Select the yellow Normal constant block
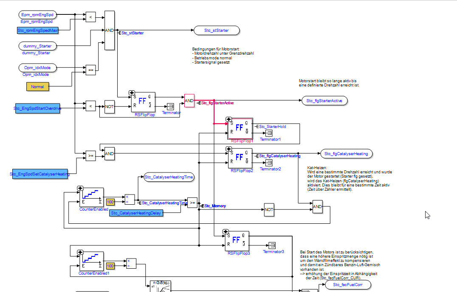Screen dimensions: 457x292 pyautogui.click(x=38, y=86)
